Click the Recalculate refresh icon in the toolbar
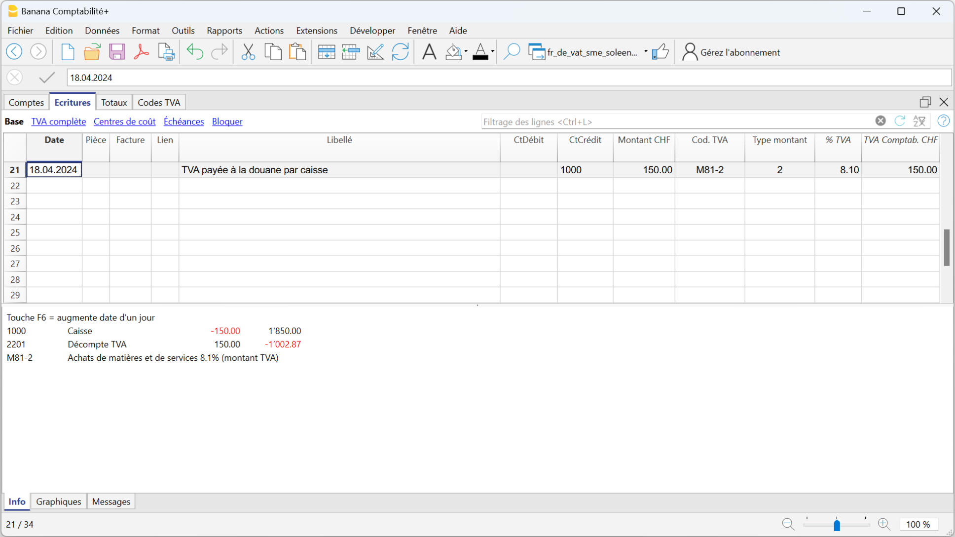This screenshot has height=537, width=955. pos(400,52)
